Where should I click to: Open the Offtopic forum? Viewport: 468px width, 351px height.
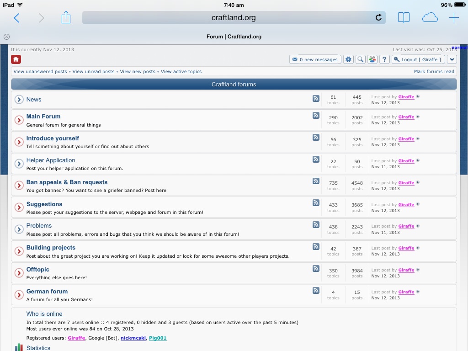click(x=37, y=269)
